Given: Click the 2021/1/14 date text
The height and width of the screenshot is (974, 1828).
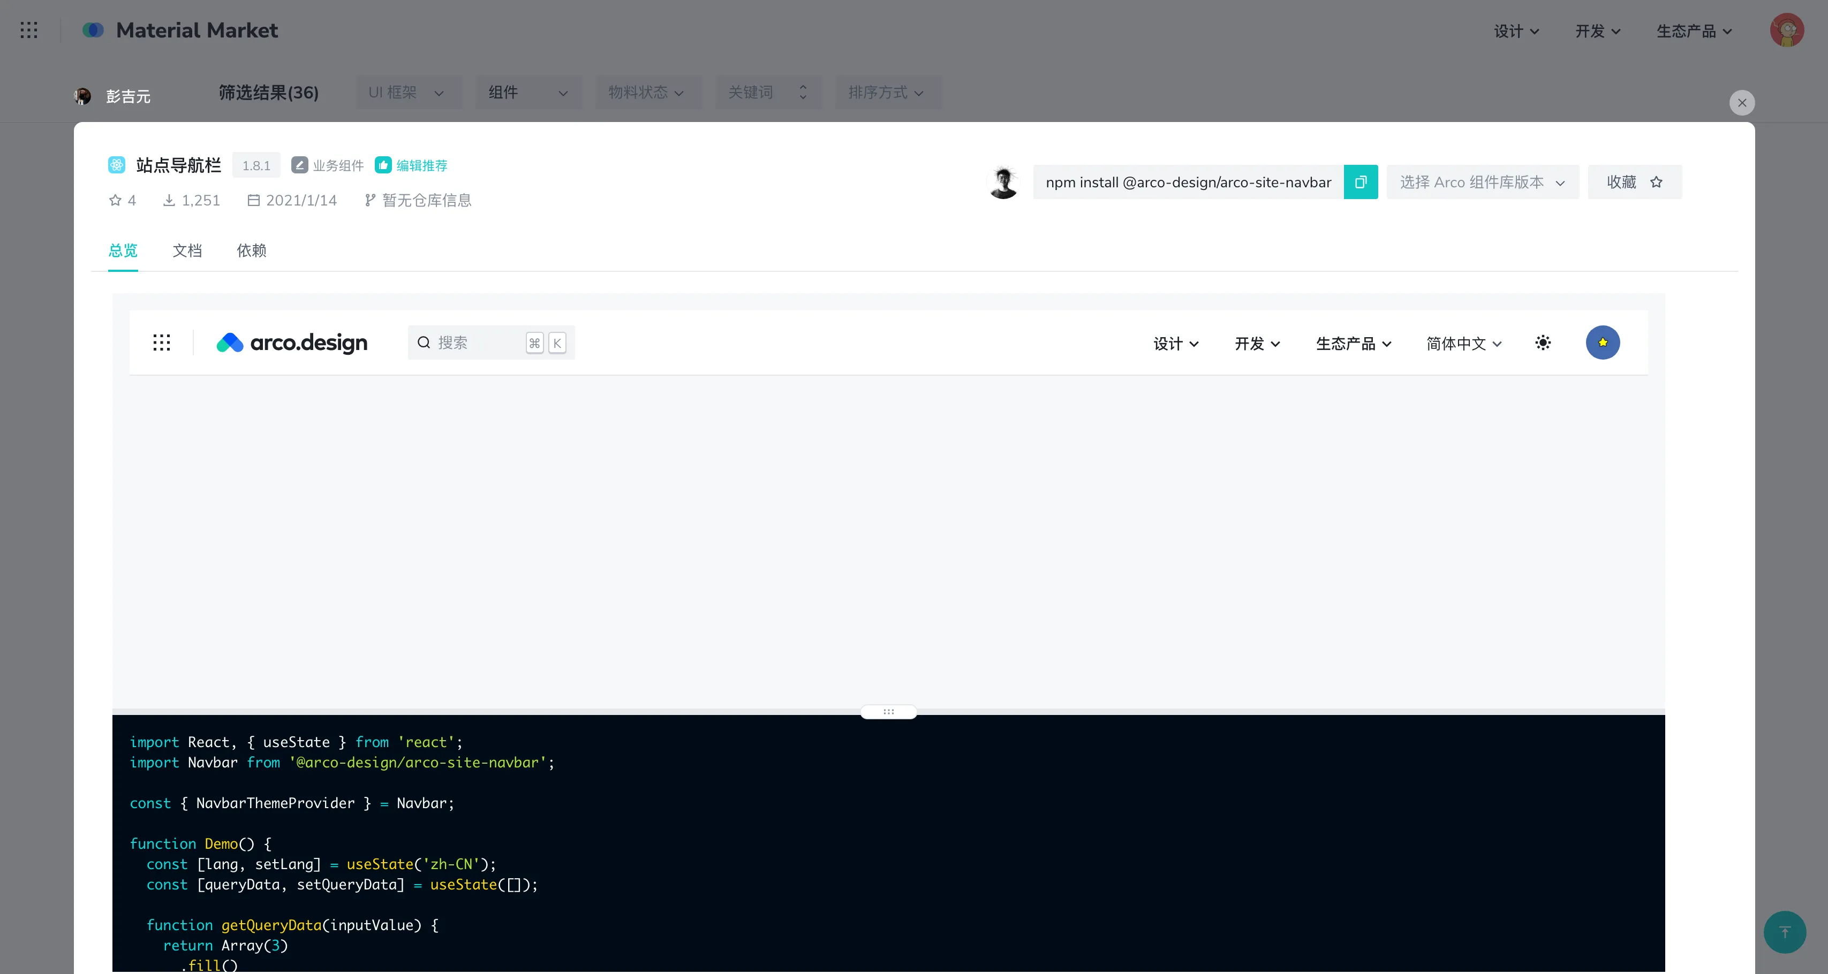Looking at the screenshot, I should [x=301, y=200].
